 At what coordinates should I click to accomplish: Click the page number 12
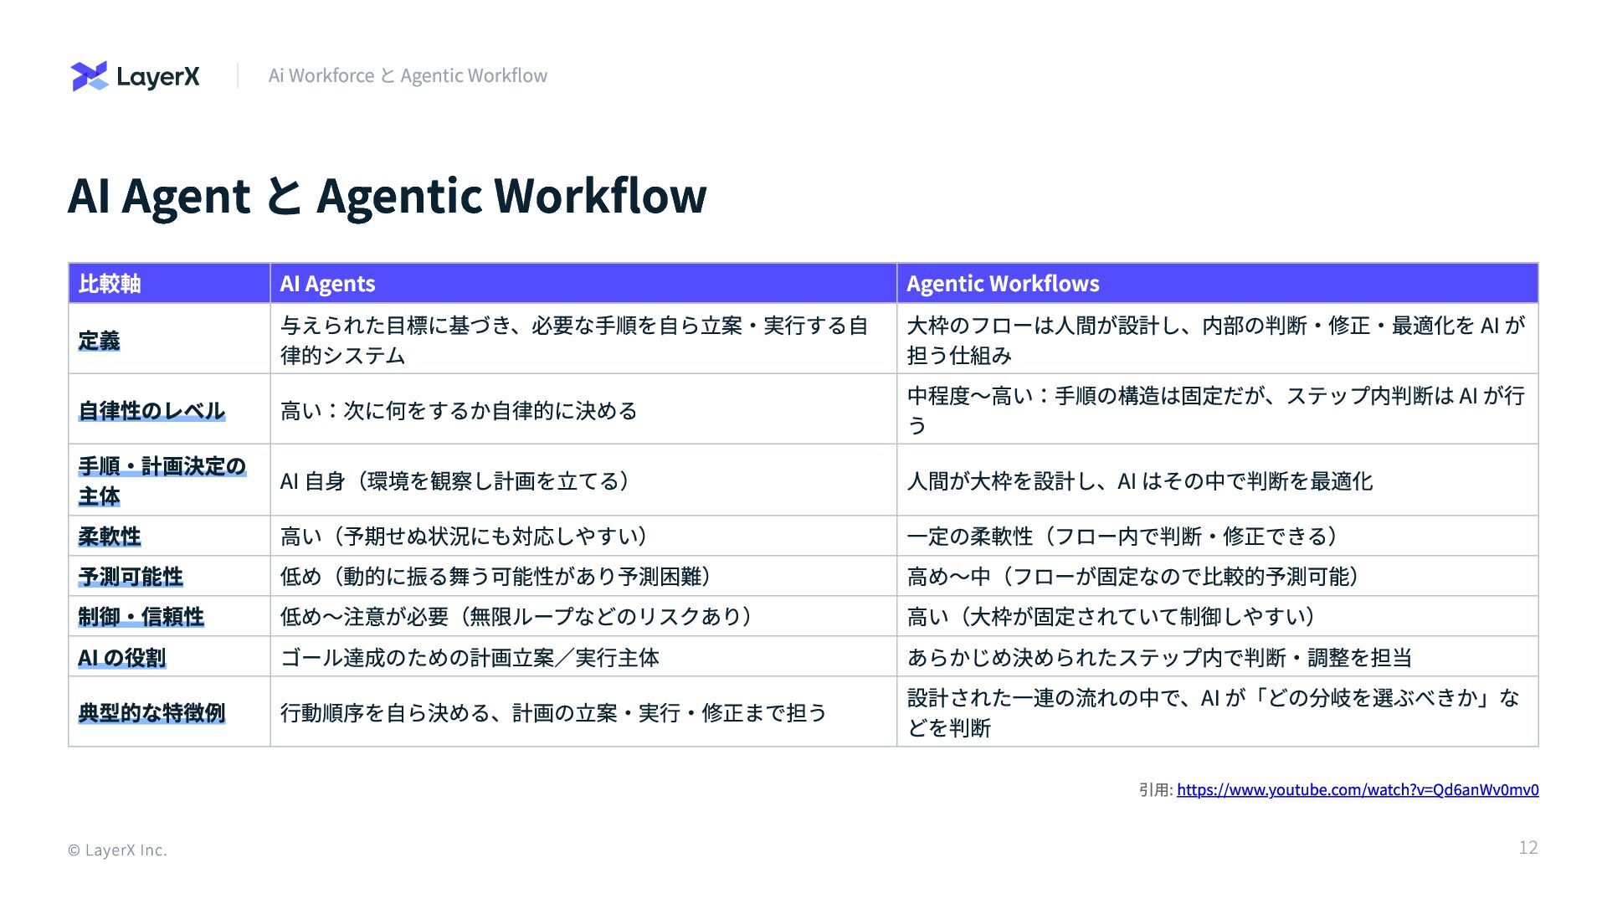pos(1527,847)
